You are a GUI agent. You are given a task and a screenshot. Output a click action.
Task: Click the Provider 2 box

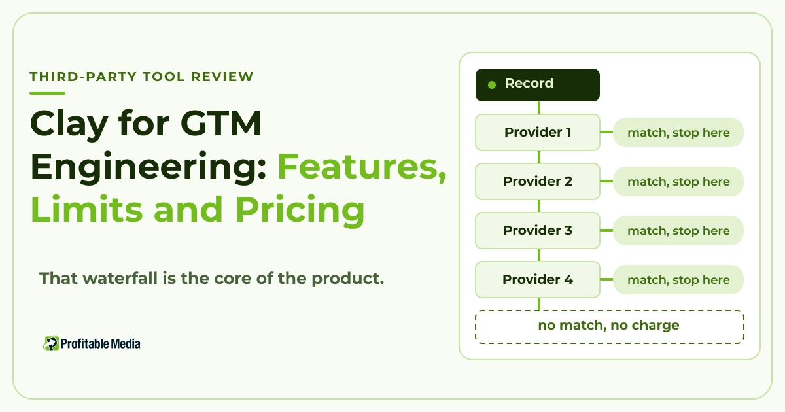coord(538,181)
